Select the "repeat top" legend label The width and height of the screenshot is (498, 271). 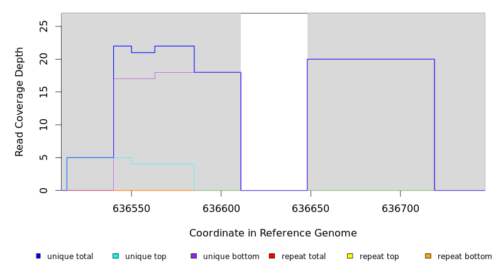379,257
